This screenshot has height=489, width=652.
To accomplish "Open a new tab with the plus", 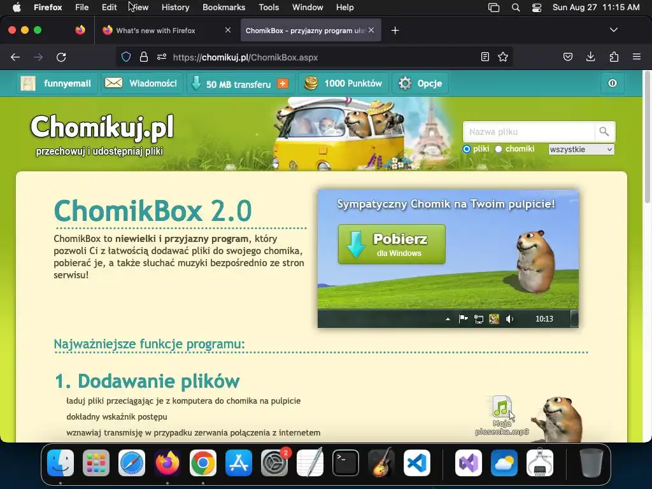I will (395, 31).
